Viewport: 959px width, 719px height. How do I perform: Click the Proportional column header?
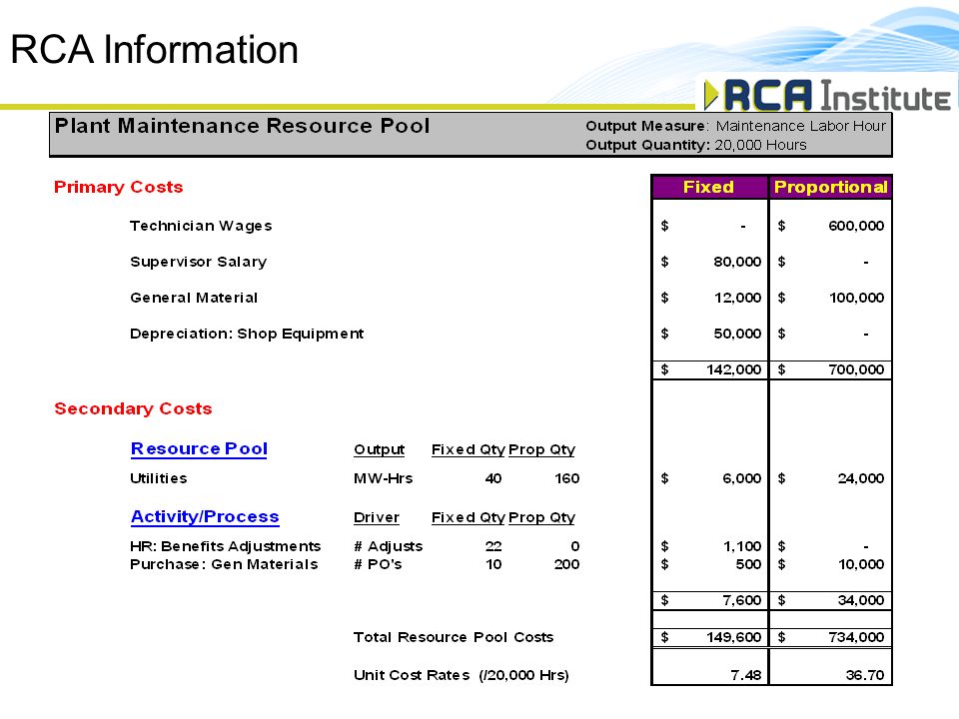[830, 187]
